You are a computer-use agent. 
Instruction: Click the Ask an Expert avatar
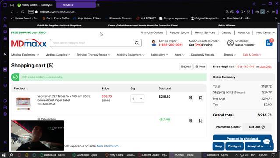tap(154, 43)
